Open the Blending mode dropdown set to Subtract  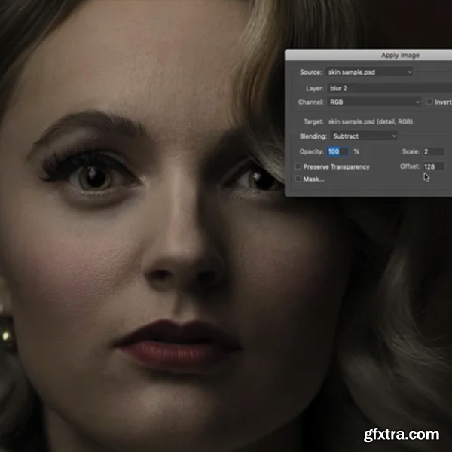362,136
